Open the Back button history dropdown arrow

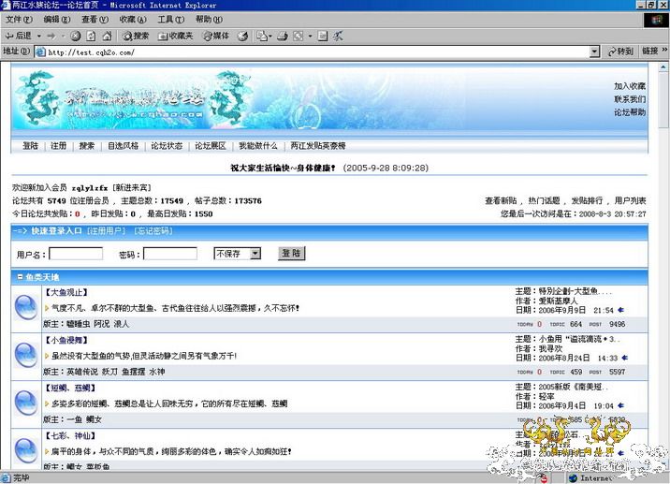39,36
